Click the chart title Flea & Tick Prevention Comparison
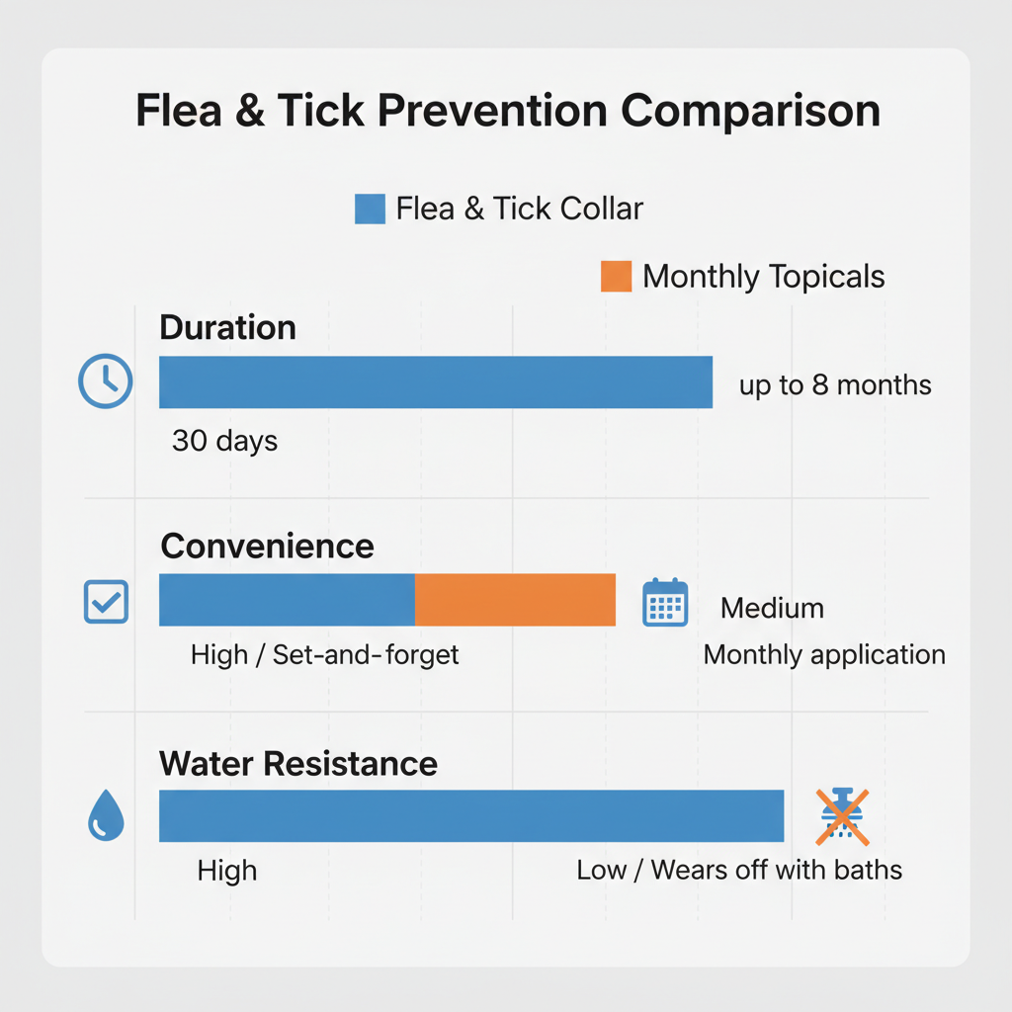 pyautogui.click(x=507, y=112)
